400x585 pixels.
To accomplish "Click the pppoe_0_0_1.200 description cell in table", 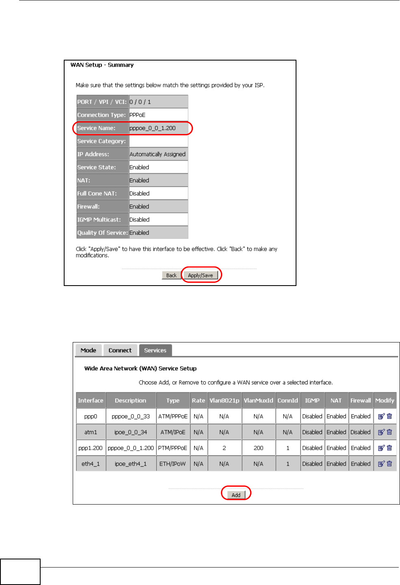I will click(131, 448).
